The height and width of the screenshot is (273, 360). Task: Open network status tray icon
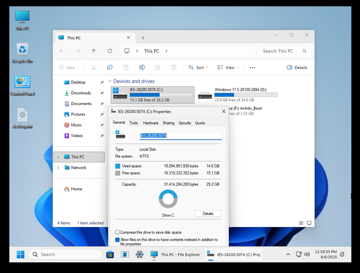point(298,254)
